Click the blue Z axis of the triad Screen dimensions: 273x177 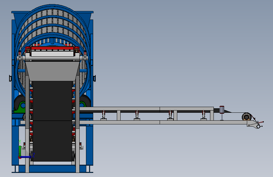point(26,157)
